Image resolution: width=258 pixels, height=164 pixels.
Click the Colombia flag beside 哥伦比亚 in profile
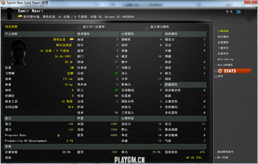coord(72,39)
